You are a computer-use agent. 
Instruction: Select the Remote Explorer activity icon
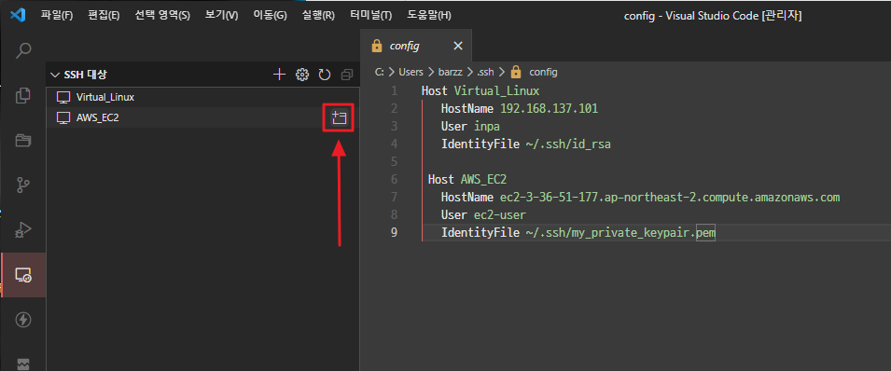(x=22, y=276)
